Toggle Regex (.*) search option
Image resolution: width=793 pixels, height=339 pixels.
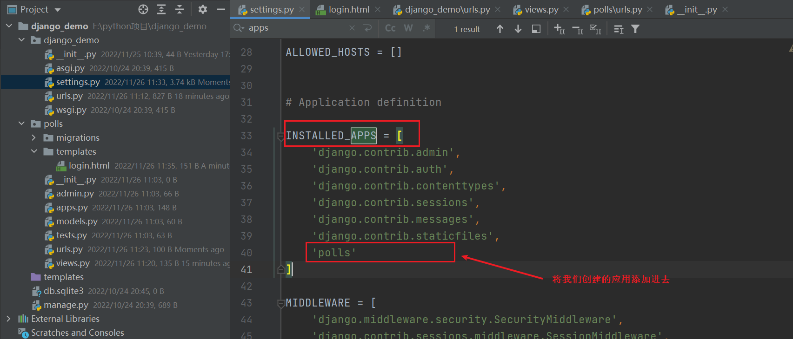[x=426, y=28]
